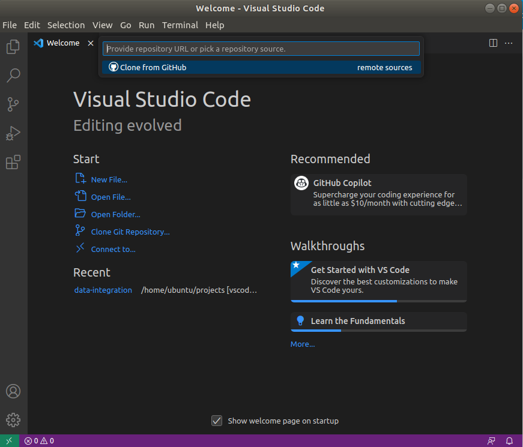Click the Open File... link
The height and width of the screenshot is (447, 523).
point(110,197)
